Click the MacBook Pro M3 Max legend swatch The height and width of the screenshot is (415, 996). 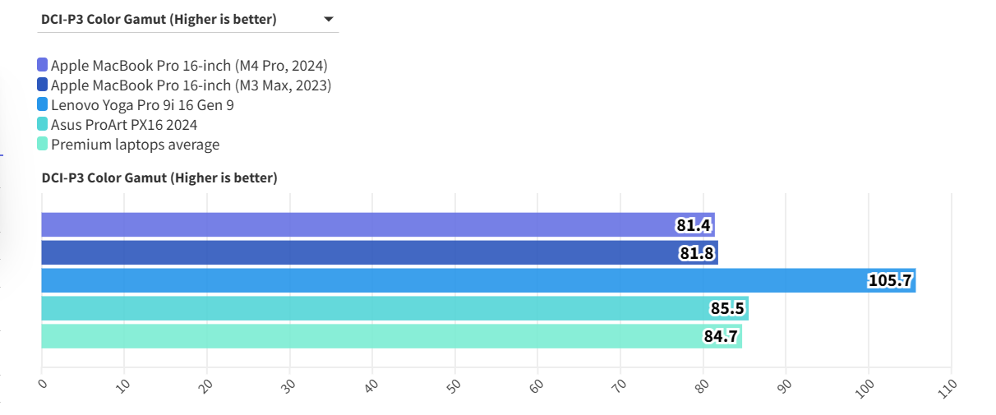click(x=43, y=85)
